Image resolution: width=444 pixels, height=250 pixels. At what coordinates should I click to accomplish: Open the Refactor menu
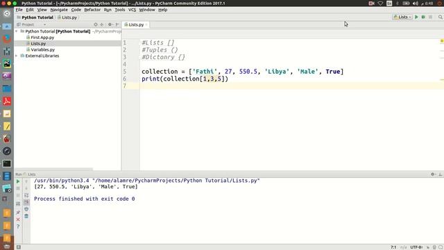(x=92, y=10)
